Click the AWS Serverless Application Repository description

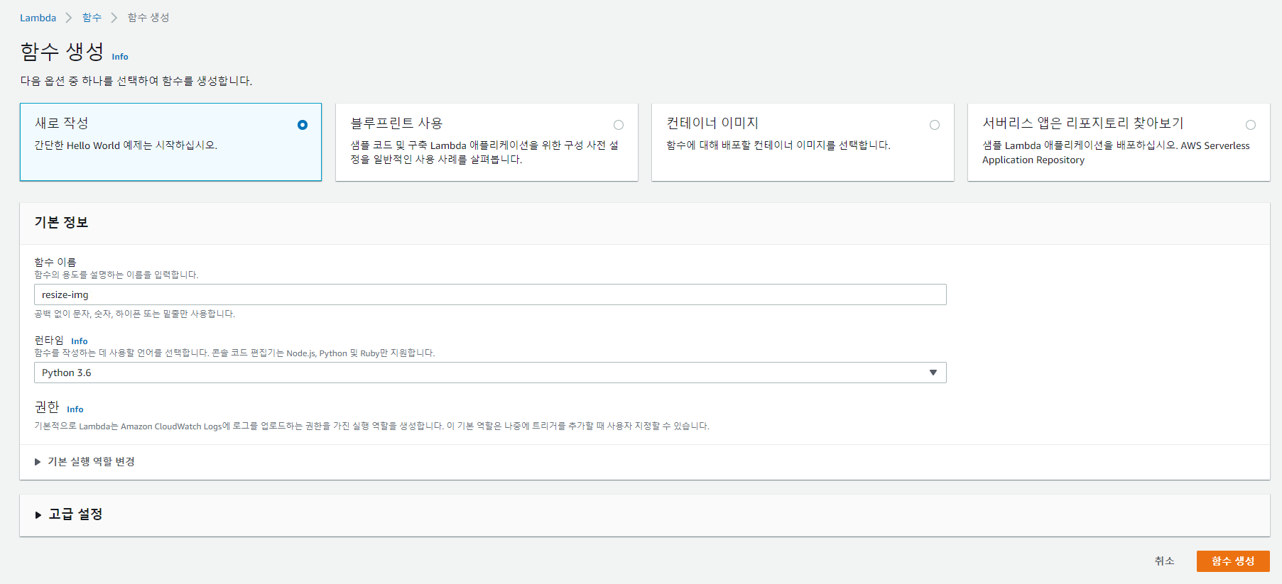coord(1116,153)
